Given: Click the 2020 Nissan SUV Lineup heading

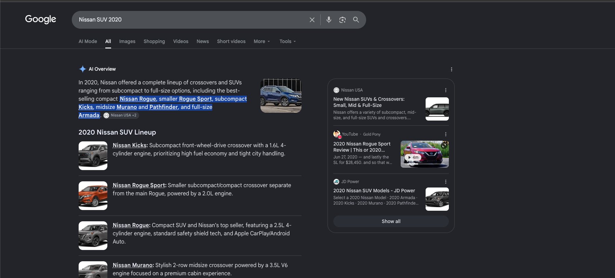Looking at the screenshot, I should click(x=117, y=132).
